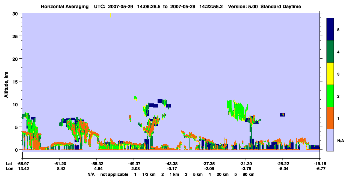Click '3 = 5 km' legend text
Image resolution: width=355 pixels, height=182 pixels.
coord(194,174)
